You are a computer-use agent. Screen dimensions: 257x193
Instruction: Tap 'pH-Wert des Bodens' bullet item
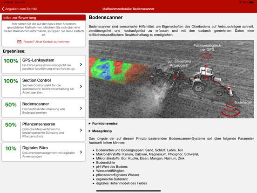pyautogui.click(x=112, y=166)
